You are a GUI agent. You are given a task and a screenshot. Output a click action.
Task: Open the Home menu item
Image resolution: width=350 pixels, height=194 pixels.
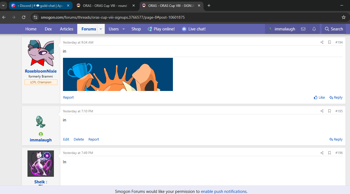(31, 29)
